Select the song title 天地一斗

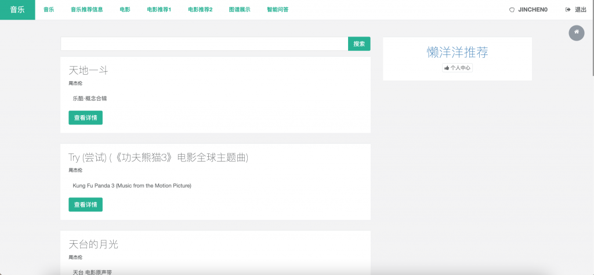coord(88,71)
